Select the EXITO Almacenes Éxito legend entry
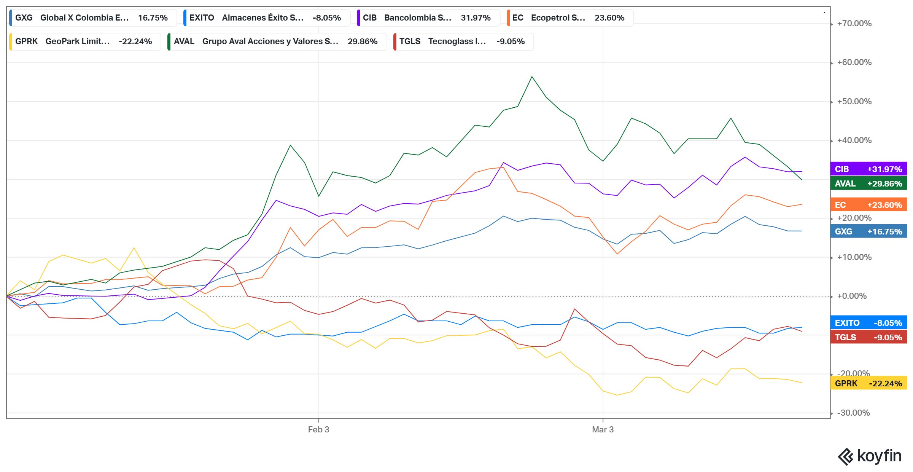This screenshot has width=913, height=472. [267, 18]
